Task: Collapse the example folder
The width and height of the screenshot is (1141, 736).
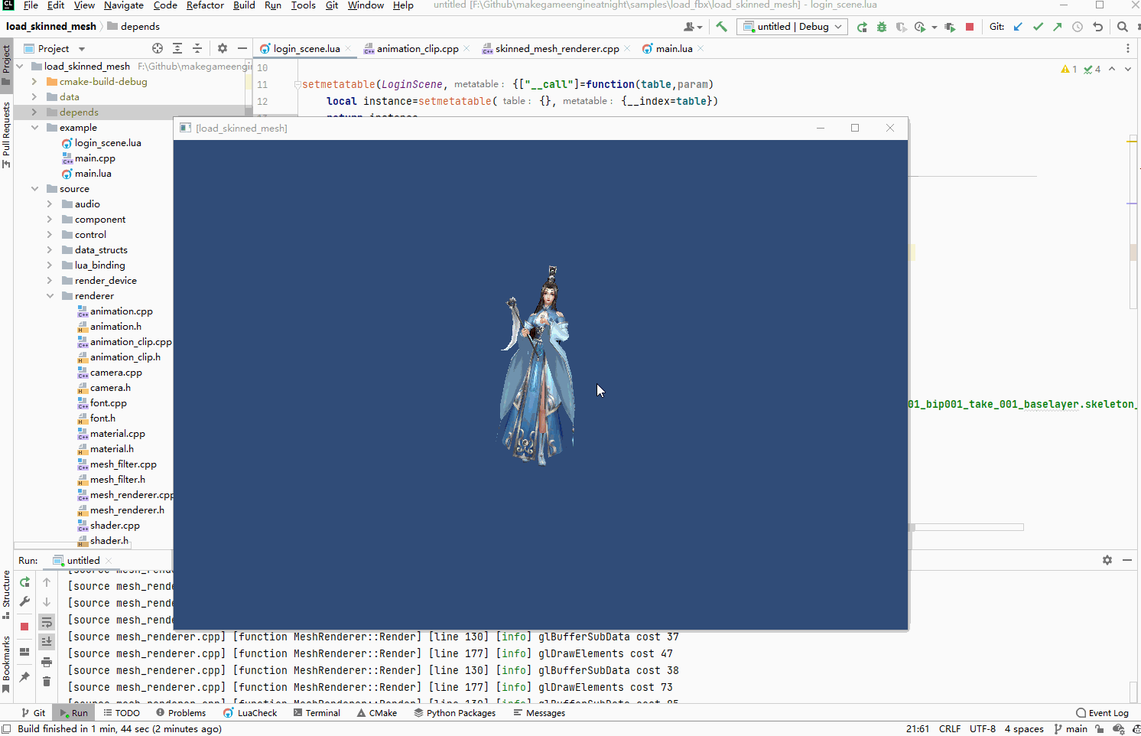Action: click(34, 128)
